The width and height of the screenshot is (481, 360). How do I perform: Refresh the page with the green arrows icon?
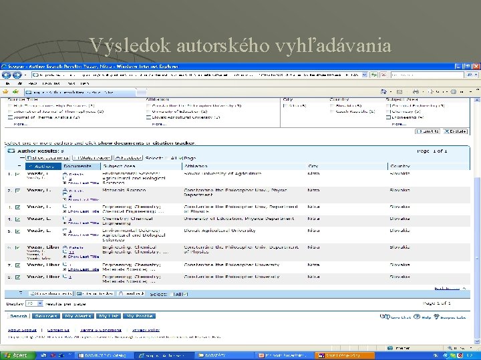(373, 75)
